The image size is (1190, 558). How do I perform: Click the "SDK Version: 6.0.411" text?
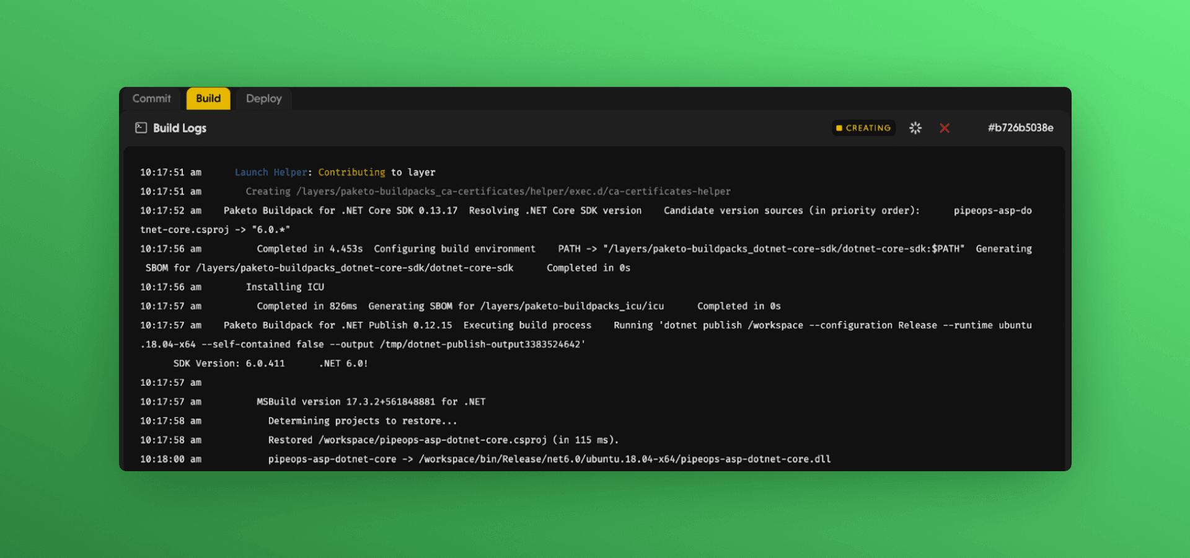229,363
